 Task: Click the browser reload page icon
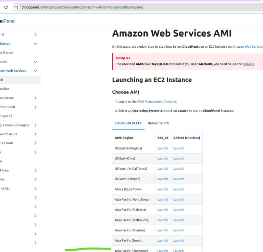pyautogui.click(x=6, y=7)
